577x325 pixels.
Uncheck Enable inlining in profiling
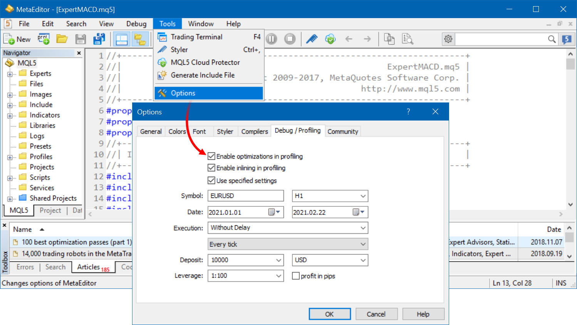pyautogui.click(x=211, y=168)
